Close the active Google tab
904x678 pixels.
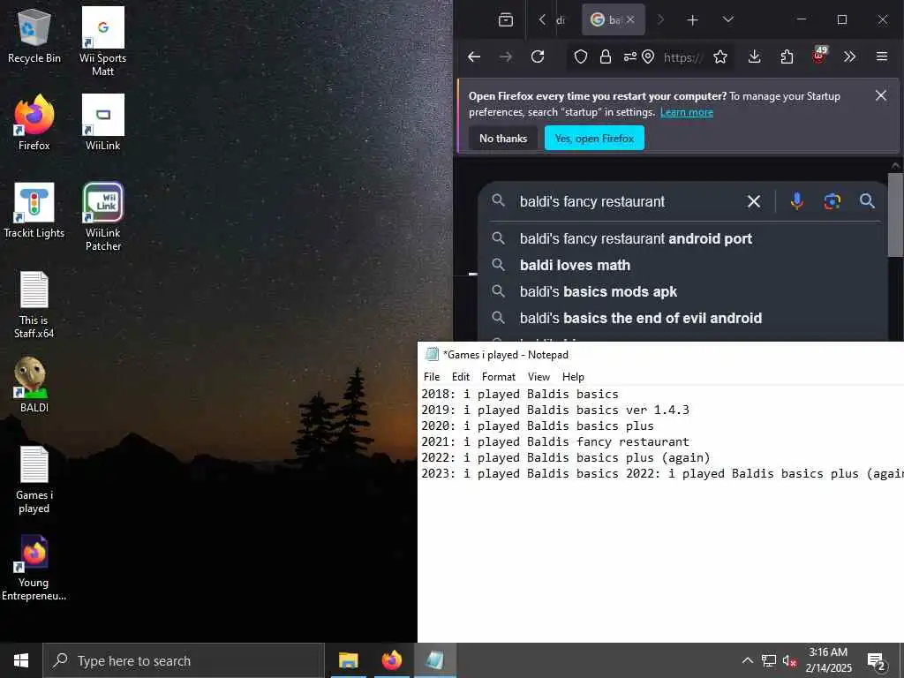630,19
